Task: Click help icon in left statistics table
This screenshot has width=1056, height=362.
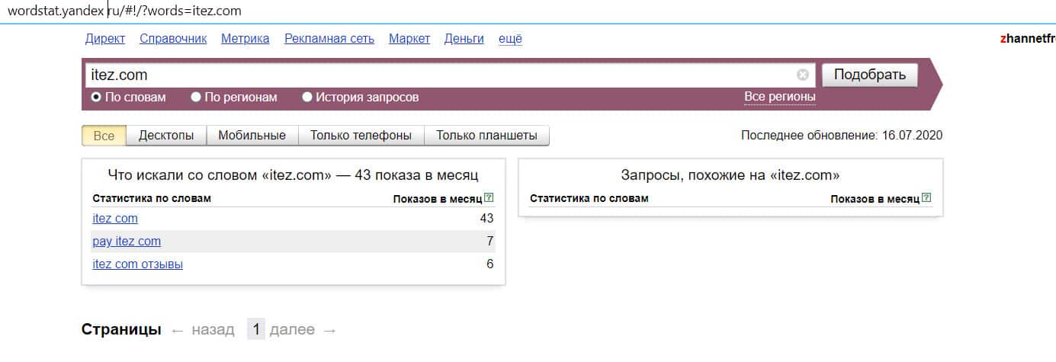Action: click(489, 198)
